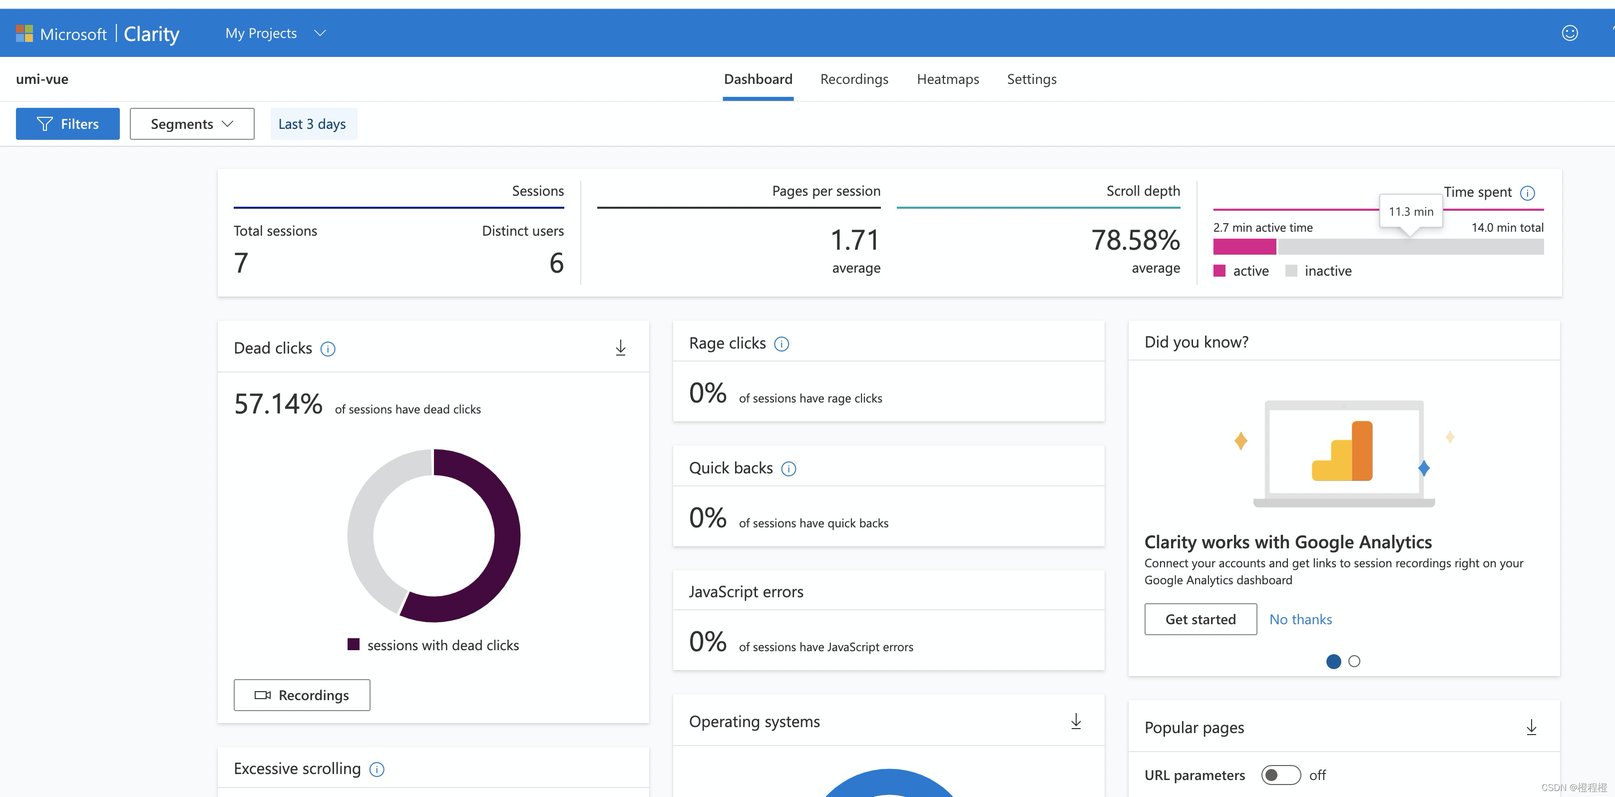The image size is (1615, 797).
Task: Switch to Recordings tab
Action: 854,79
